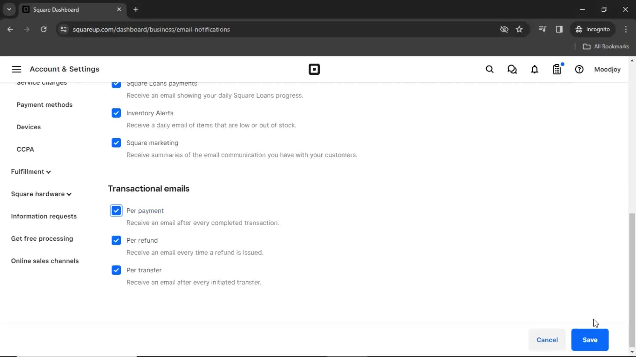Open Get free processing in the sidebar
This screenshot has width=636, height=357.
42,239
